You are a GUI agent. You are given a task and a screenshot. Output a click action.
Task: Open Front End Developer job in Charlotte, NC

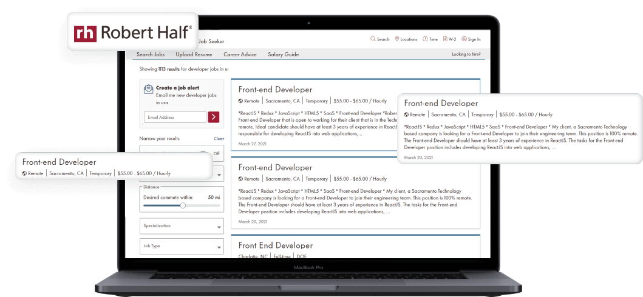(x=275, y=245)
